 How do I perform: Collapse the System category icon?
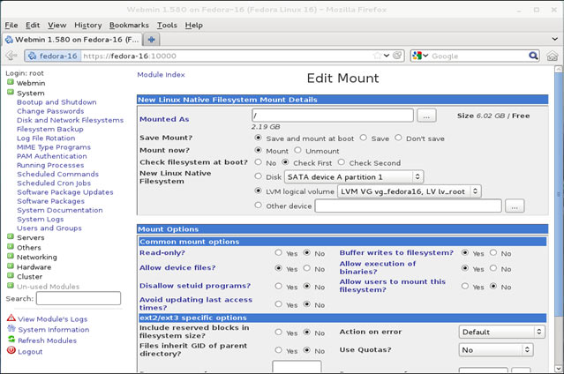11,93
